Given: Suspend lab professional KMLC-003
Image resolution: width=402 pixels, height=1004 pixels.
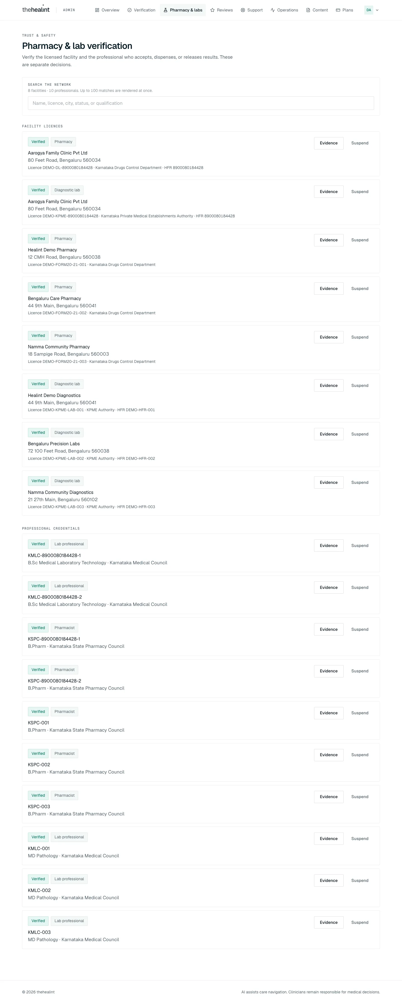Looking at the screenshot, I should pyautogui.click(x=360, y=922).
